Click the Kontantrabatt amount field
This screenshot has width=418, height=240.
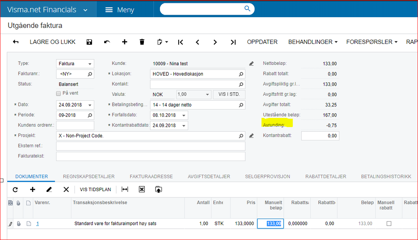tap(320, 136)
